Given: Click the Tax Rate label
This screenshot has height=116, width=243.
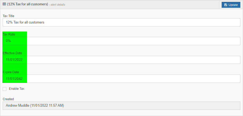Looking at the screenshot, I should 9,34.
